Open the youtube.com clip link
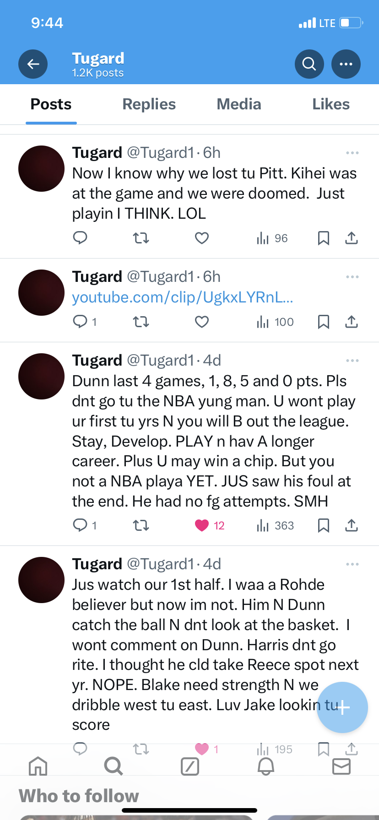The height and width of the screenshot is (820, 379). pos(183,297)
